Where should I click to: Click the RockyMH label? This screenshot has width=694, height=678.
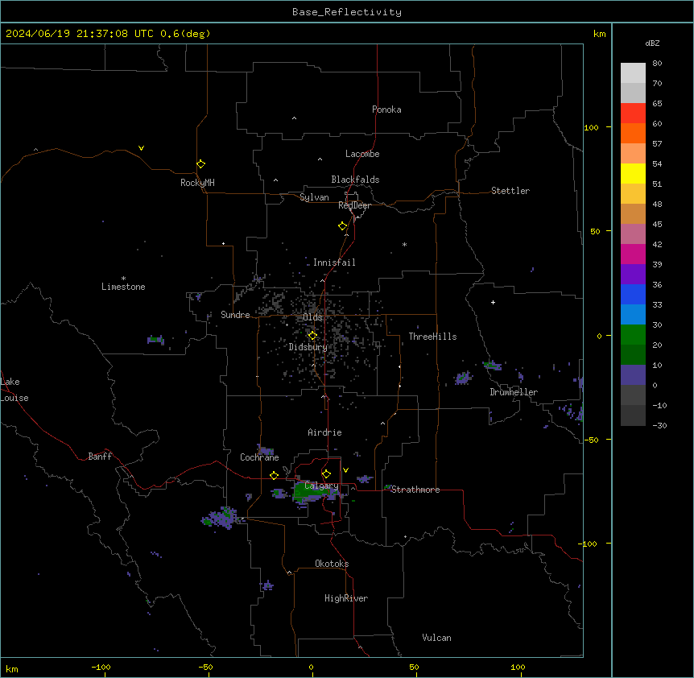tap(197, 183)
